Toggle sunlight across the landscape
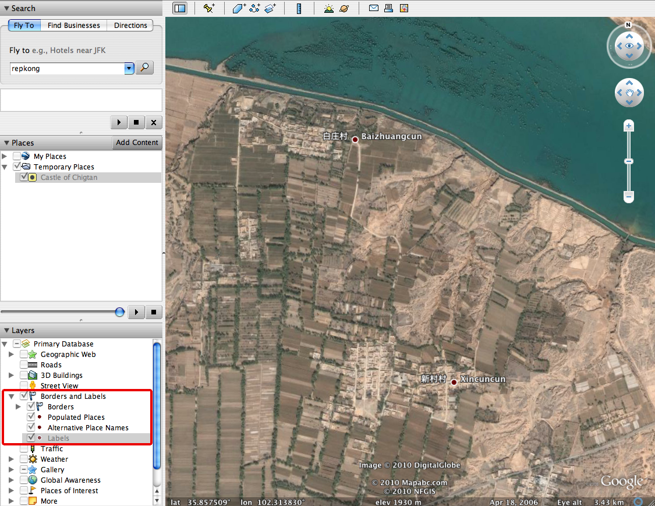This screenshot has height=506, width=655. pos(329,8)
